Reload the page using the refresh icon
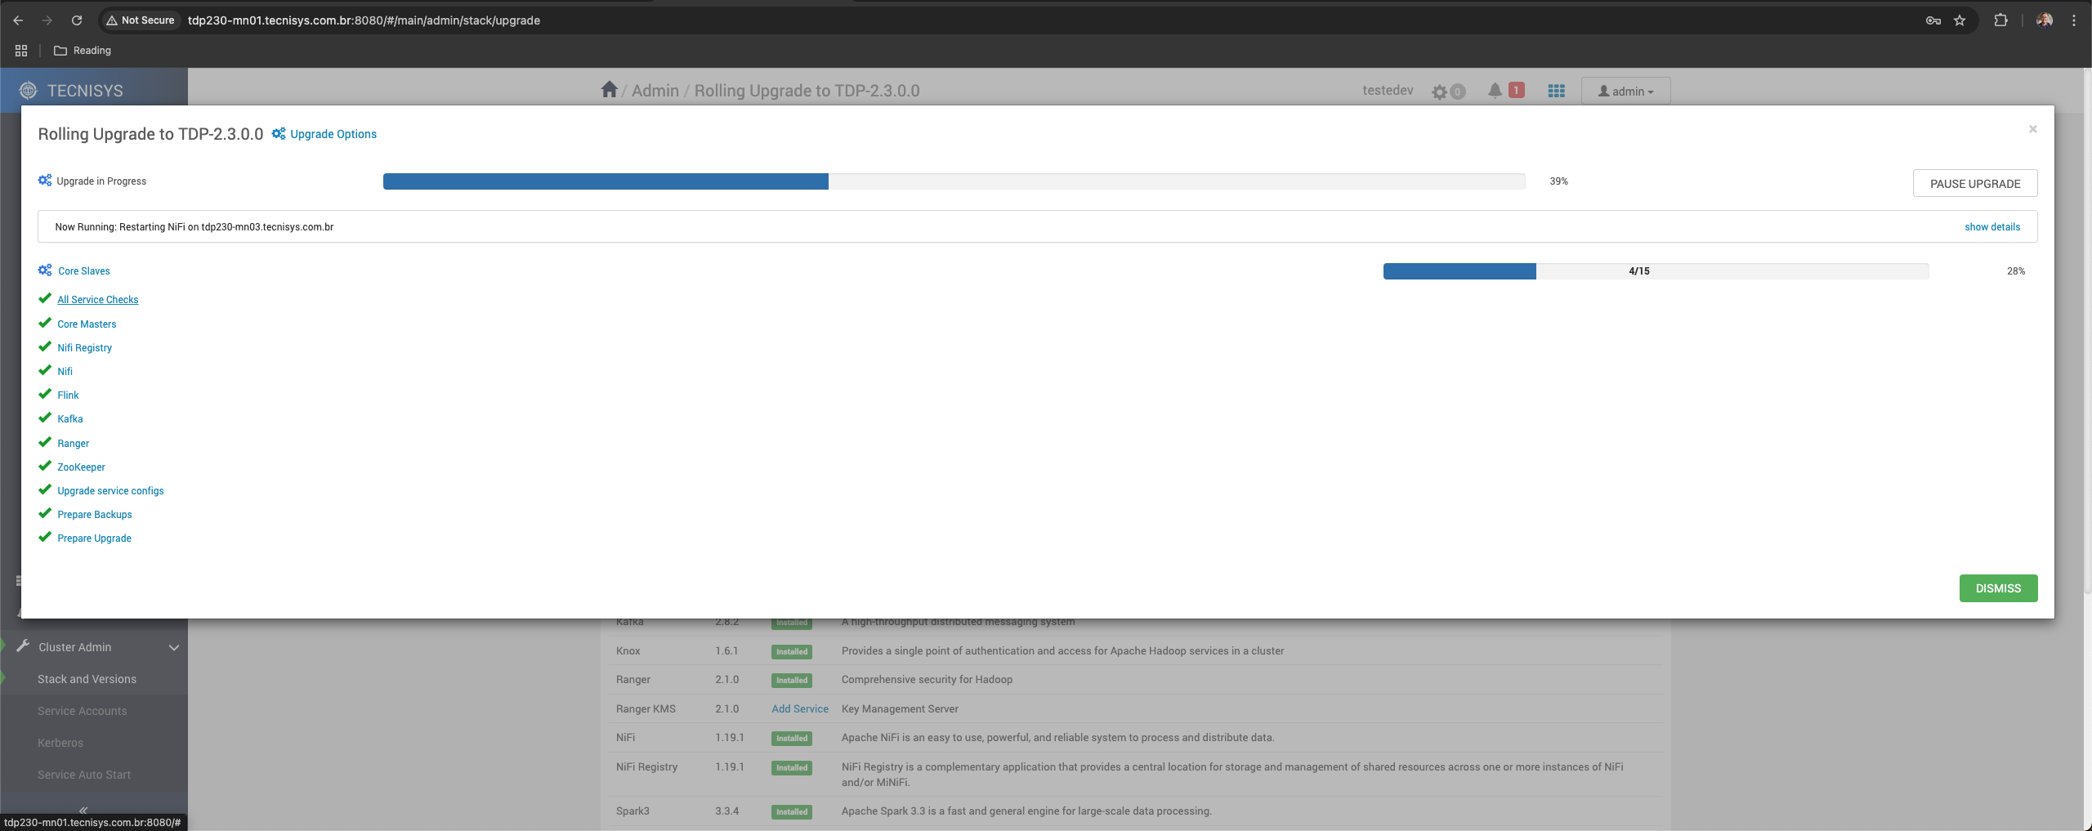The height and width of the screenshot is (831, 2092). point(77,20)
